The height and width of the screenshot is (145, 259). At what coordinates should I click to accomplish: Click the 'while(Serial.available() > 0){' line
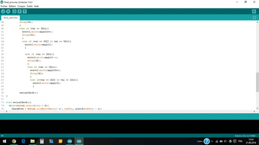click(29, 106)
